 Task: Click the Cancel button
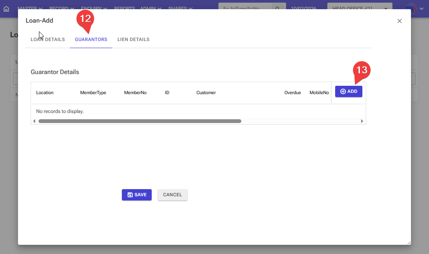(x=172, y=195)
